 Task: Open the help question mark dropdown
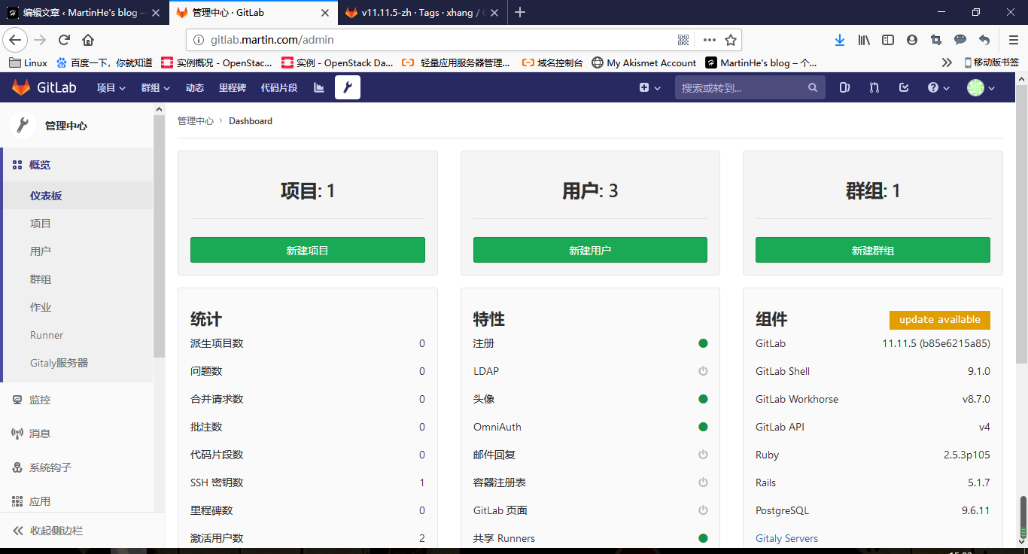[938, 87]
